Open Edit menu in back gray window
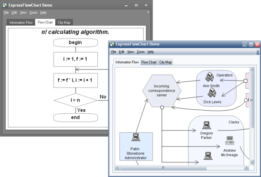This screenshot has width=261, height=177. click(x=14, y=13)
